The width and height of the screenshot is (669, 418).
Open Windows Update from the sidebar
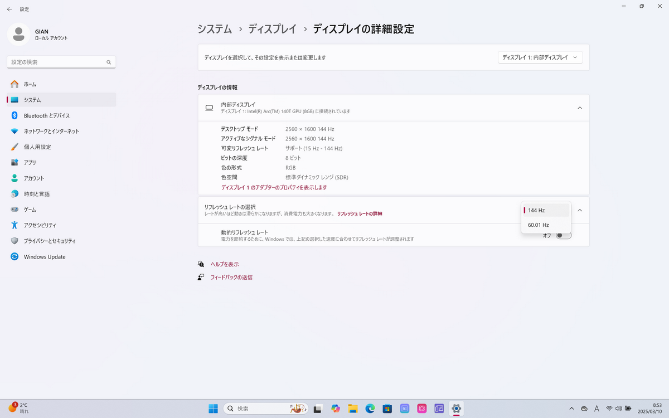[44, 257]
